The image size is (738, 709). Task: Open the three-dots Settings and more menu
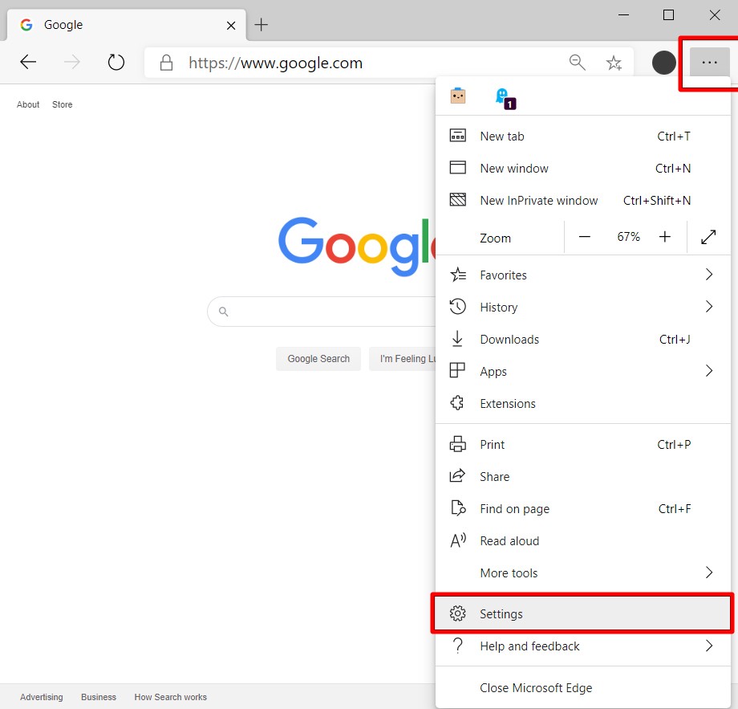(x=709, y=63)
